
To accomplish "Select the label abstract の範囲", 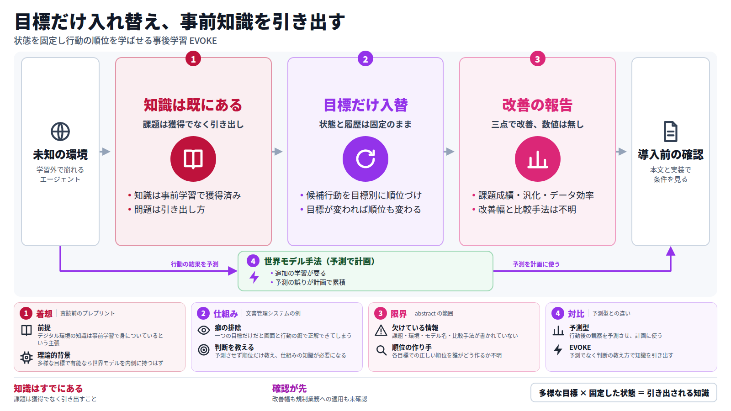I will click(434, 313).
